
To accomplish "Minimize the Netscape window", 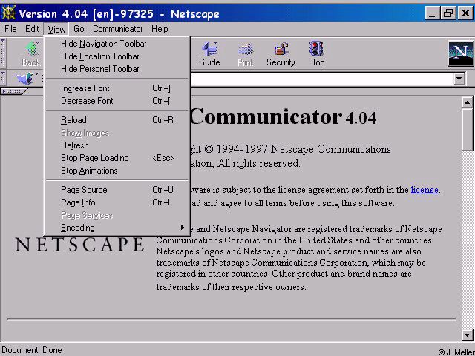I will click(433, 13).
